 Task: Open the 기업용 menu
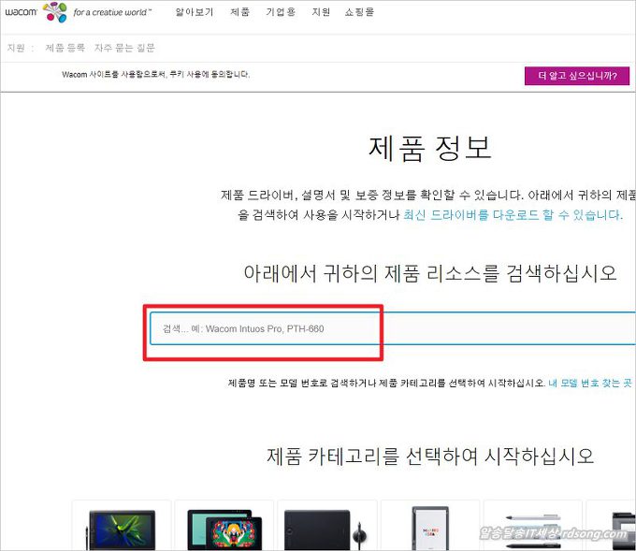click(281, 12)
